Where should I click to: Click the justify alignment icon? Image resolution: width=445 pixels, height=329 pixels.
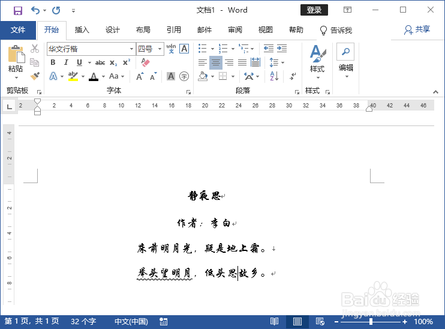(x=242, y=62)
